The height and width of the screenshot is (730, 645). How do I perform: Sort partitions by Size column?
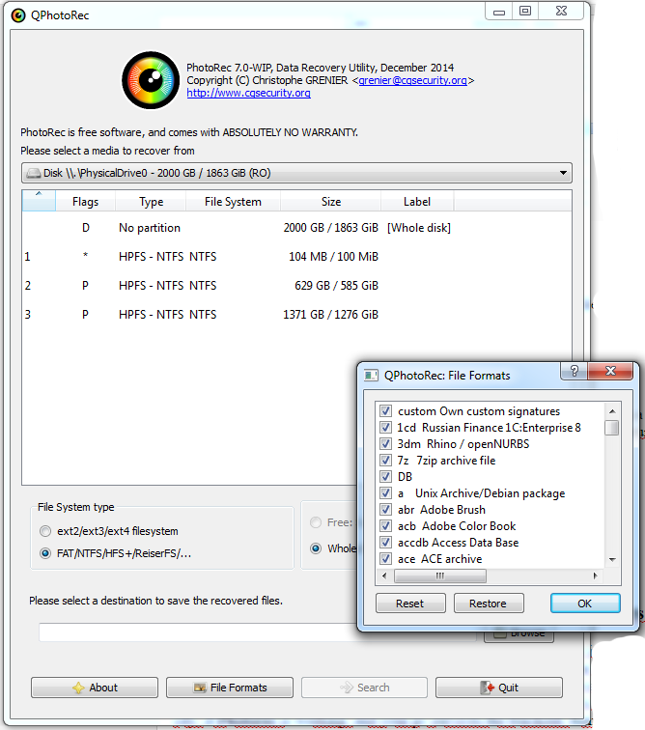330,202
